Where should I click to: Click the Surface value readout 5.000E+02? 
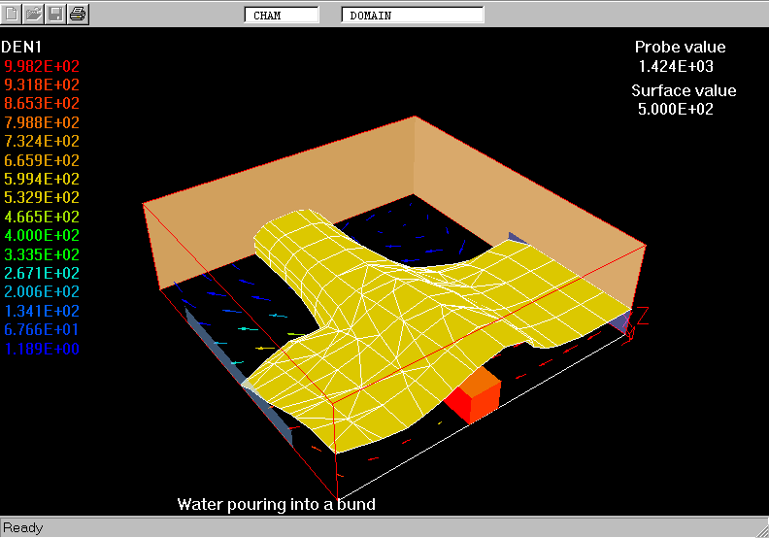pos(676,110)
